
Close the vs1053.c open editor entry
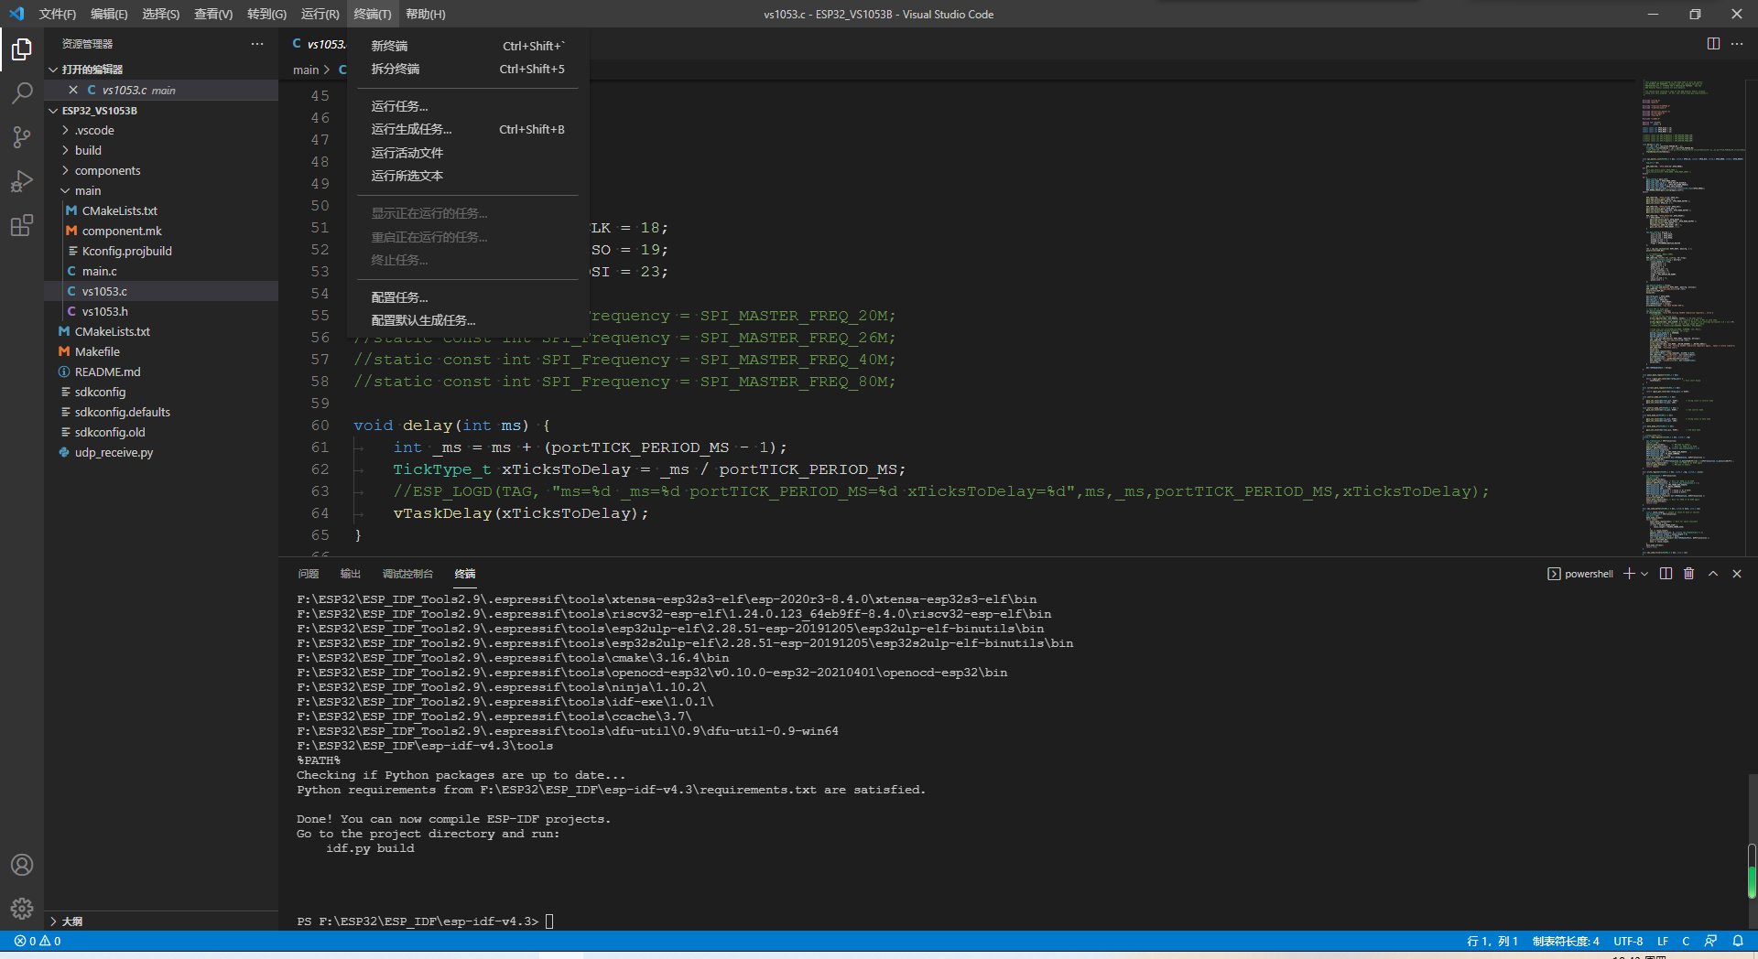[73, 90]
